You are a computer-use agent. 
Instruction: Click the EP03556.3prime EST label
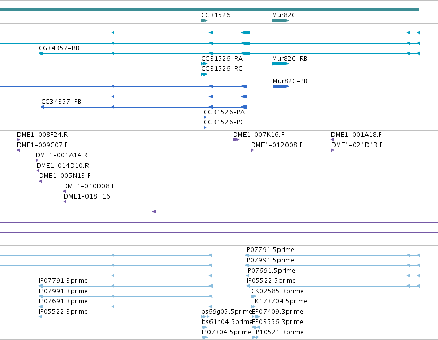point(277,322)
